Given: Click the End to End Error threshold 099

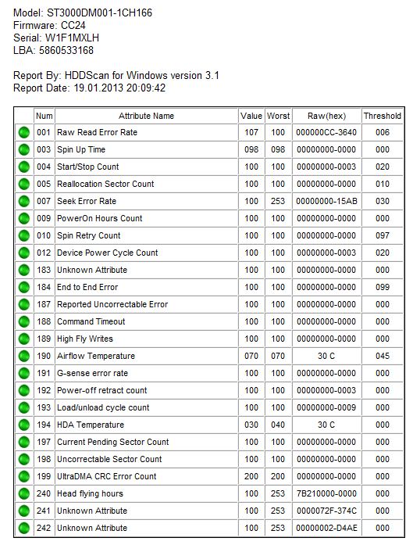Looking at the screenshot, I should (x=383, y=287).
